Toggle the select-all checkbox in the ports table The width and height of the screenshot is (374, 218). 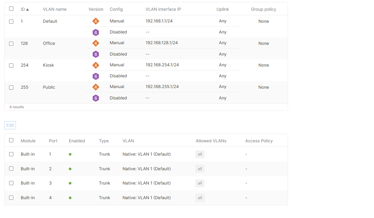pyautogui.click(x=11, y=140)
